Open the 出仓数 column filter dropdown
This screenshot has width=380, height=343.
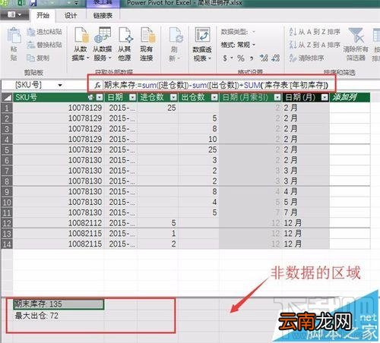pos(214,97)
